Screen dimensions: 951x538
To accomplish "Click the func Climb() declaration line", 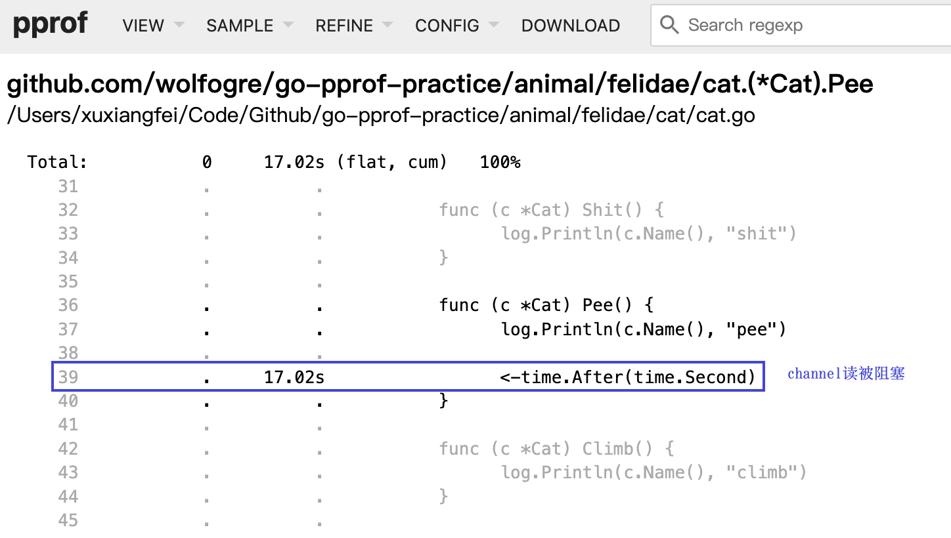I will [x=556, y=449].
